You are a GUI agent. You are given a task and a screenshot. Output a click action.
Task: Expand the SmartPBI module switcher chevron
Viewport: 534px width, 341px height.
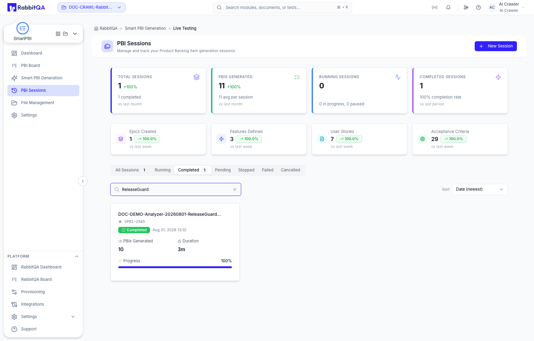tap(75, 34)
